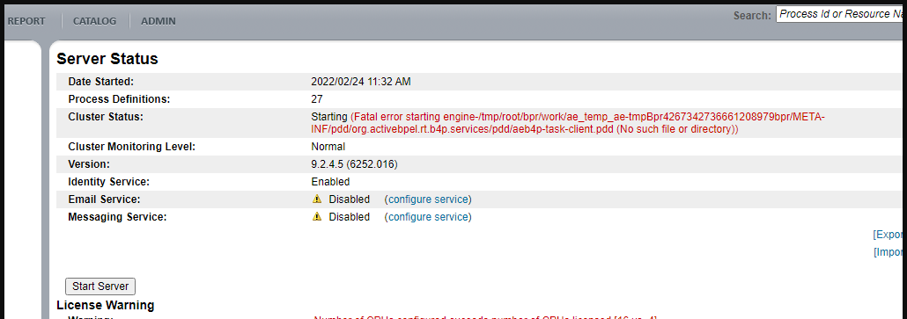This screenshot has width=907, height=319.
Task: Click the Messaging Service warning triangle icon
Action: pos(316,217)
